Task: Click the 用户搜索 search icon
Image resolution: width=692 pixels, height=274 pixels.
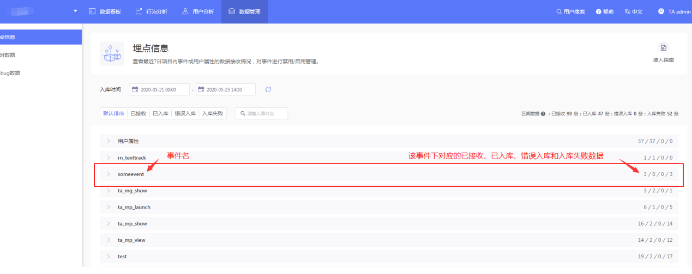Action: click(558, 11)
